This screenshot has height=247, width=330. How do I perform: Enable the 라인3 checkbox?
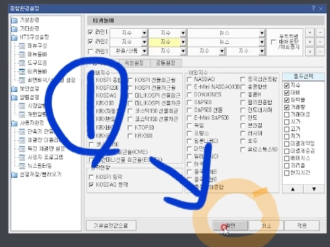click(x=91, y=51)
